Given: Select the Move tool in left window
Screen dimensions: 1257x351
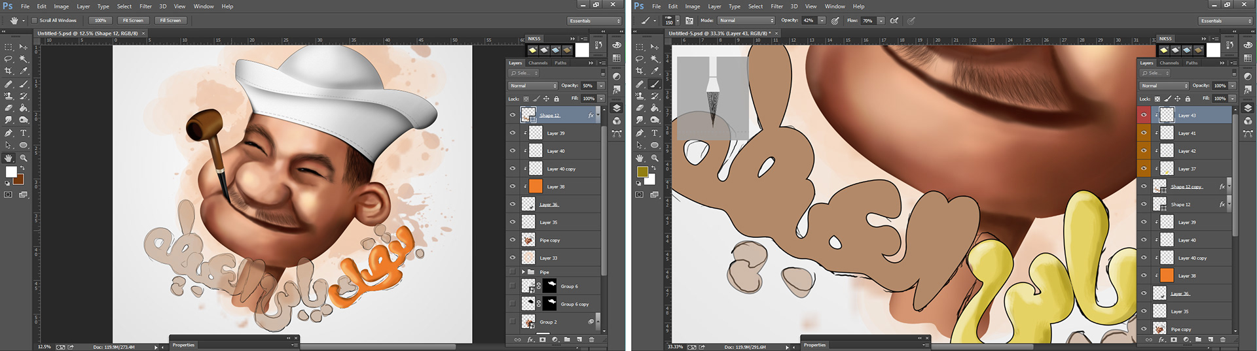Looking at the screenshot, I should pyautogui.click(x=24, y=47).
